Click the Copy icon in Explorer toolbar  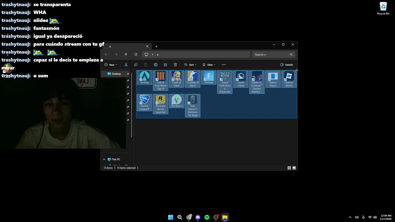click(x=136, y=65)
